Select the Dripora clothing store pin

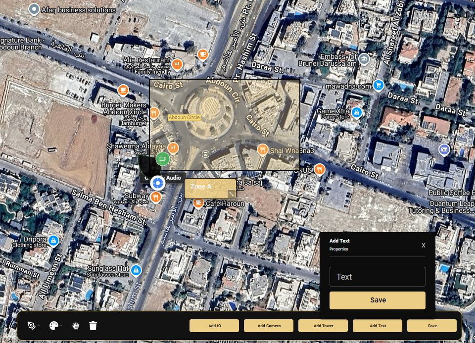(53, 241)
